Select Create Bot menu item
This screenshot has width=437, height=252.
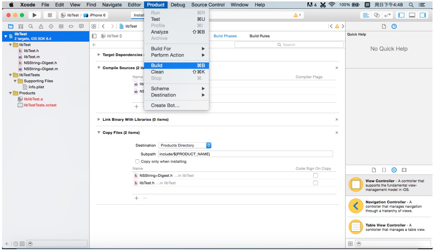click(x=176, y=106)
